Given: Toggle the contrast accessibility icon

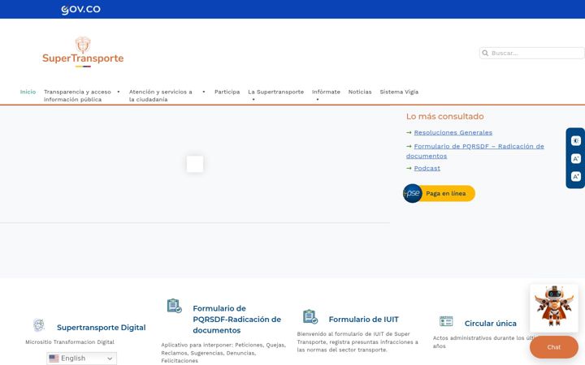Looking at the screenshot, I should click(576, 141).
